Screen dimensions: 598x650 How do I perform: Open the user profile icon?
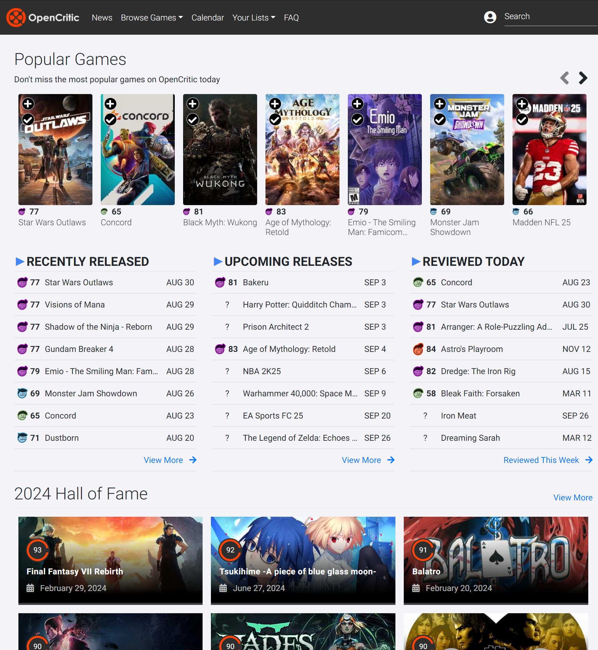click(x=490, y=17)
